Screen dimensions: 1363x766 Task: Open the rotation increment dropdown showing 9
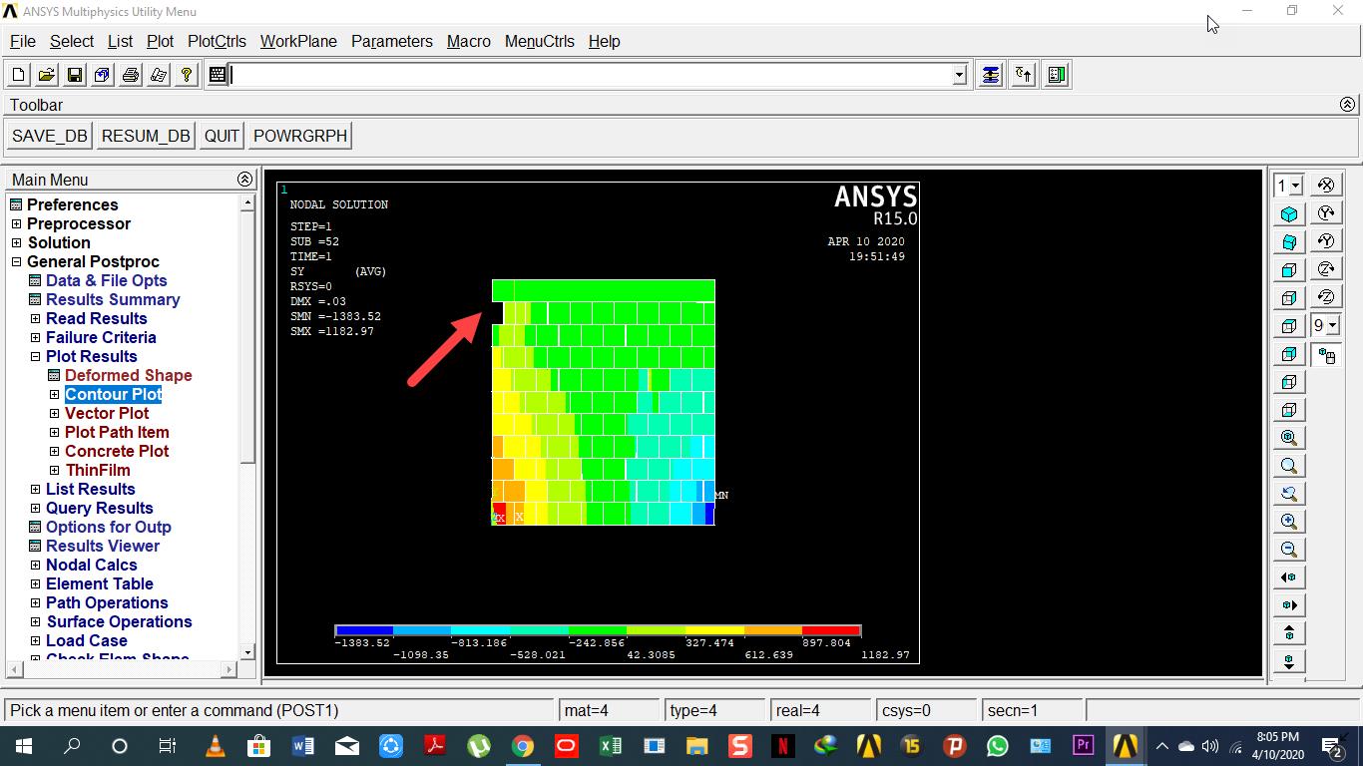(x=1332, y=326)
